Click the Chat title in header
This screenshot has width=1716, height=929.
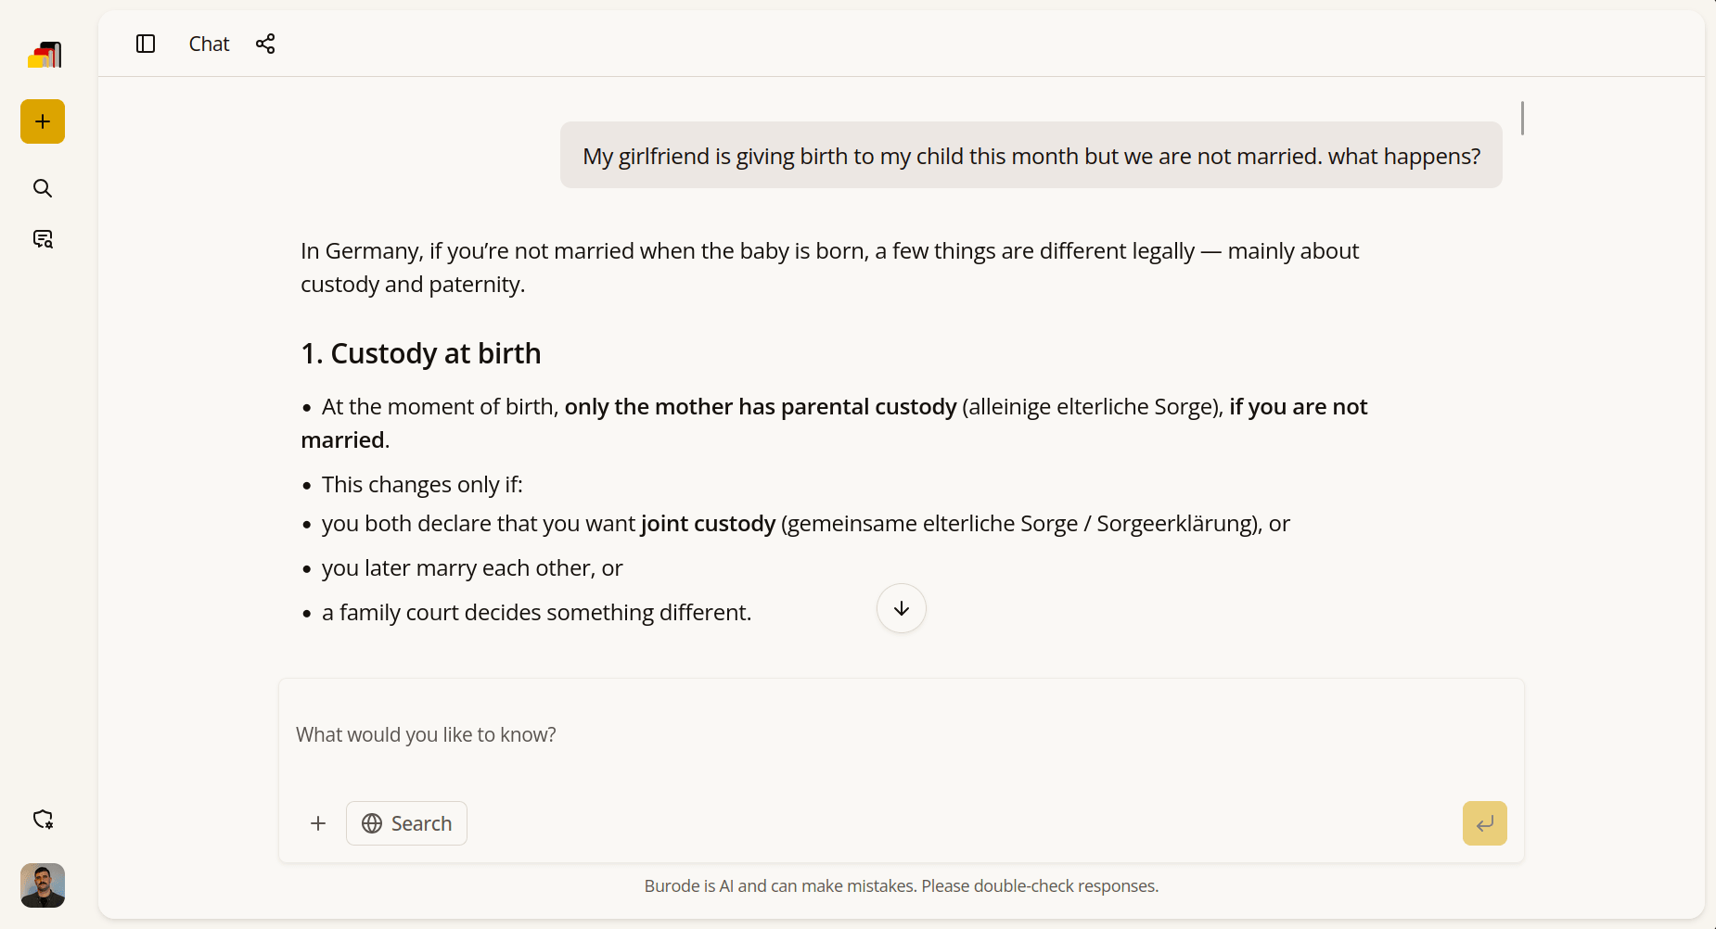(209, 44)
